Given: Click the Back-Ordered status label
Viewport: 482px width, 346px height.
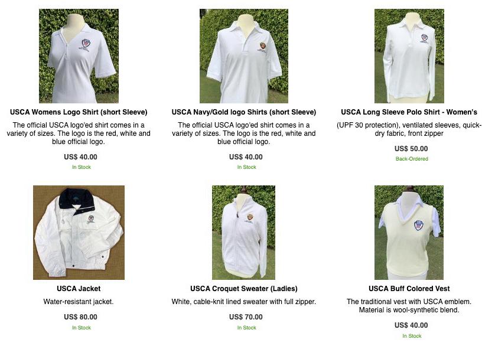Looking at the screenshot, I should [412, 159].
